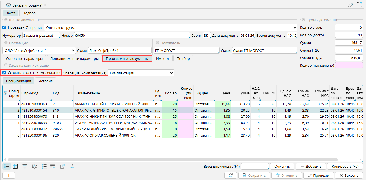The image size is (366, 180).
Task: Click the Провести button
Action: 319,176
